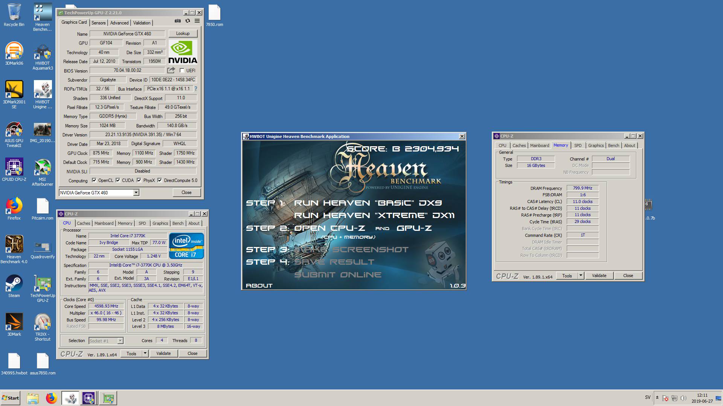The height and width of the screenshot is (406, 723).
Task: Open SPD tab in right CPU-Z window
Action: [x=578, y=145]
